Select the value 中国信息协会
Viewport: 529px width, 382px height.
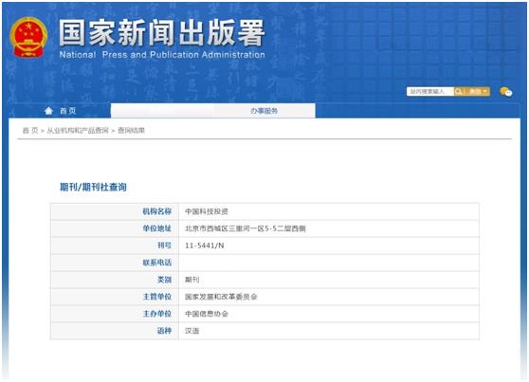207,314
